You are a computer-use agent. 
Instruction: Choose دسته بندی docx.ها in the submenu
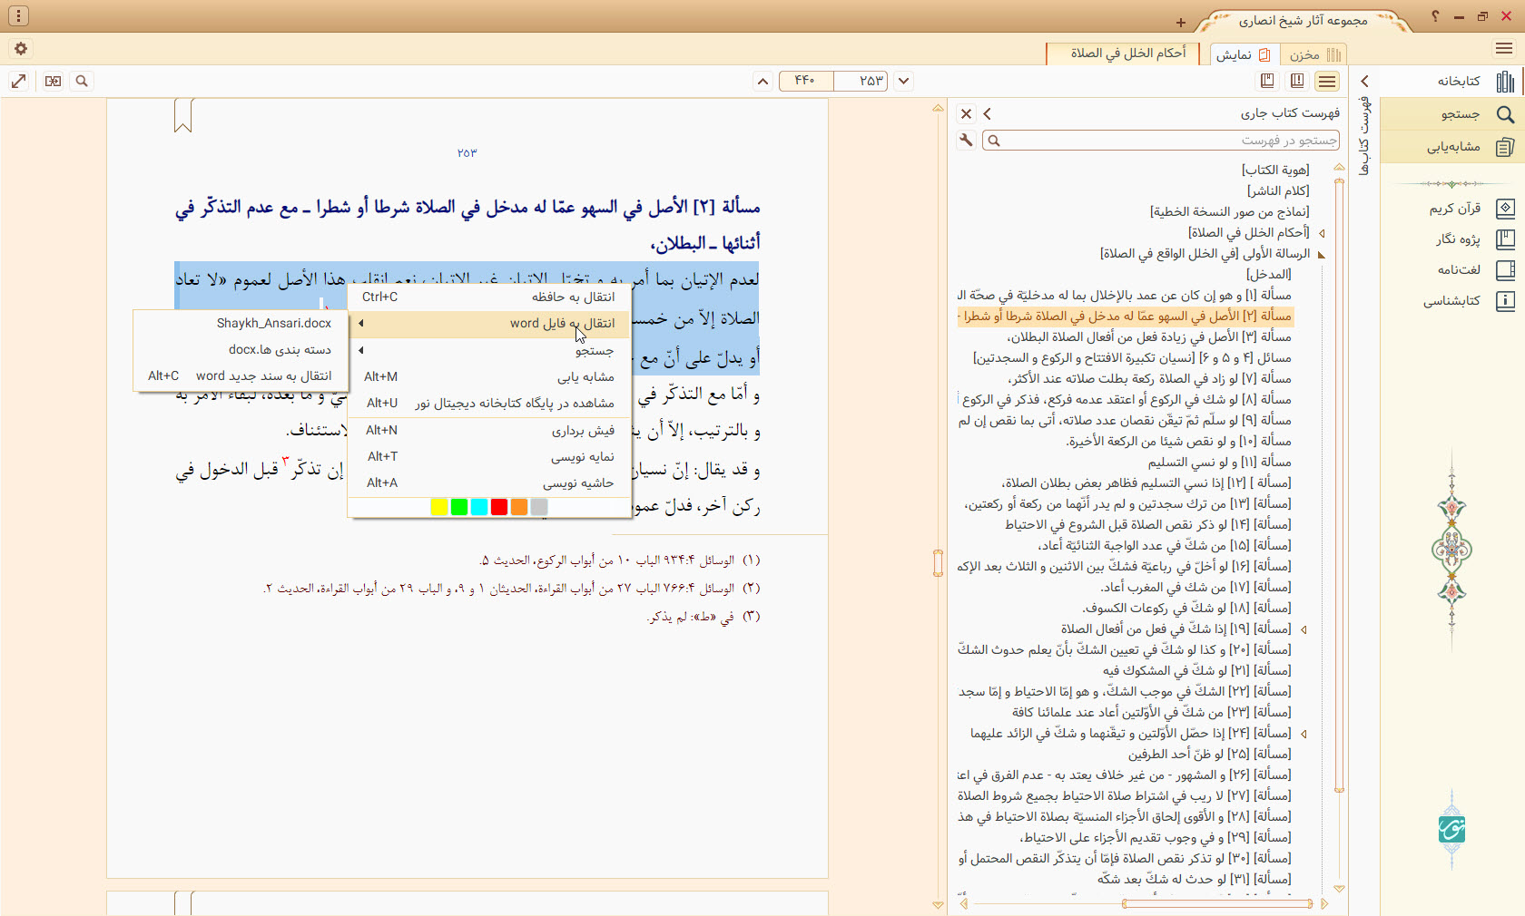coord(241,349)
